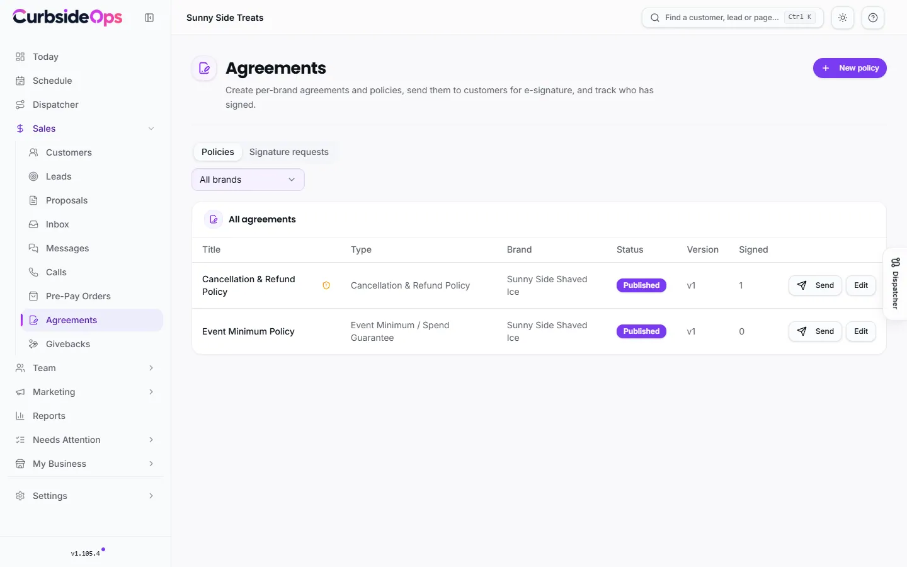
Task: Click the Givebacks icon
Action: 33,344
